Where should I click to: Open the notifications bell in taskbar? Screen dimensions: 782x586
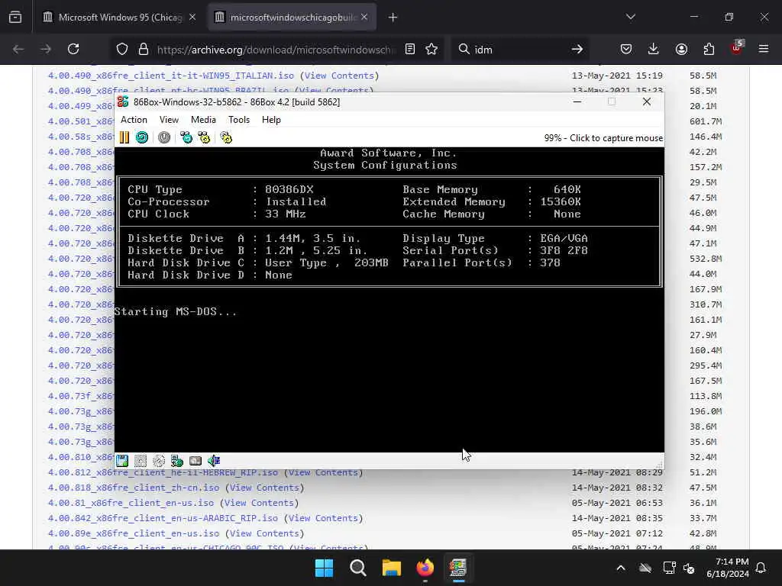pos(761,568)
